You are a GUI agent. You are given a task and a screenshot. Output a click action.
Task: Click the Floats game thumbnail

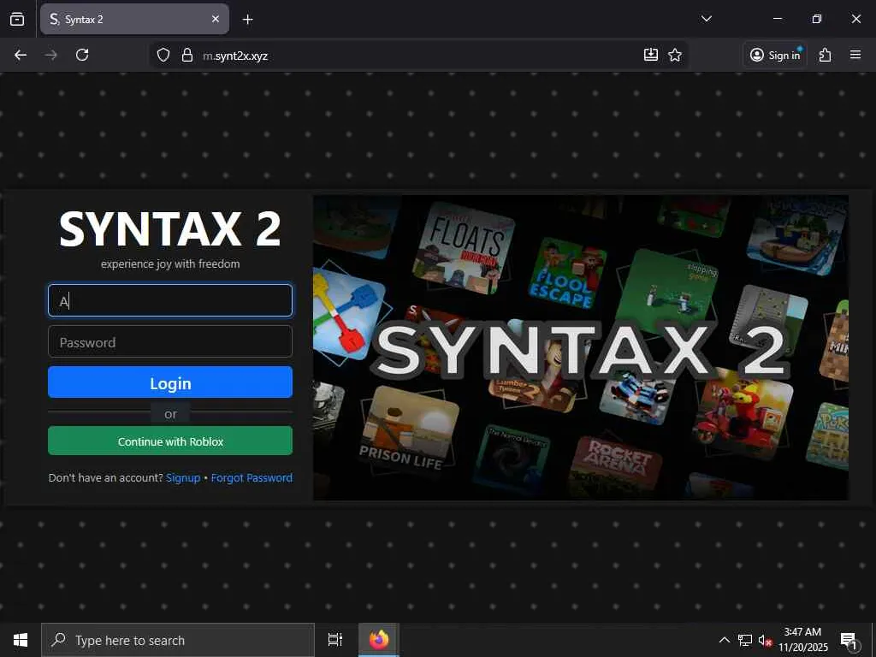(463, 248)
